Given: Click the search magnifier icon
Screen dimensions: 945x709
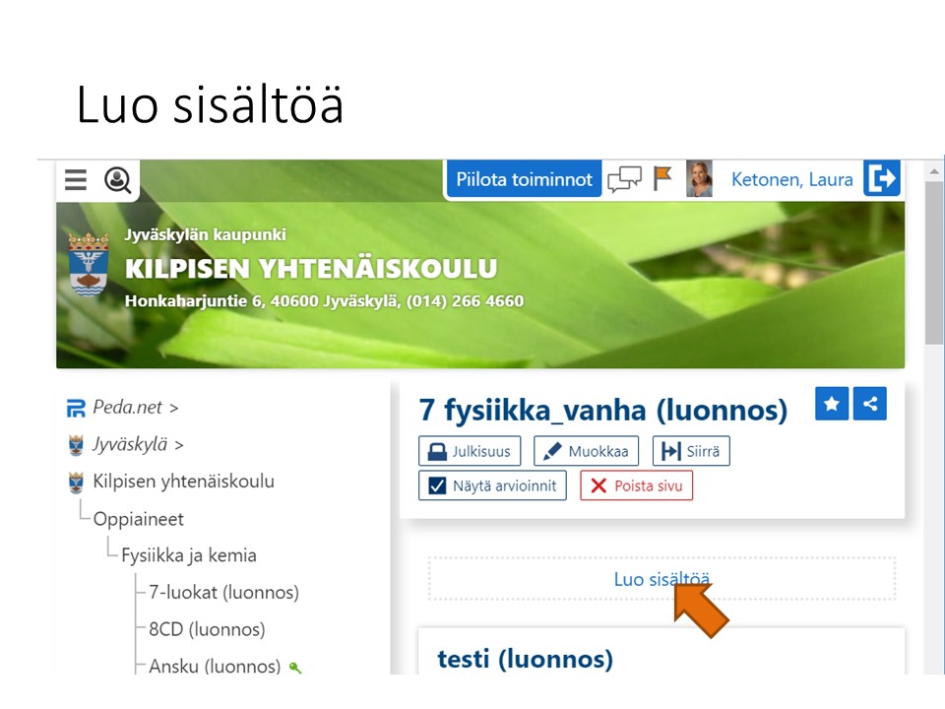Looking at the screenshot, I should tap(118, 180).
